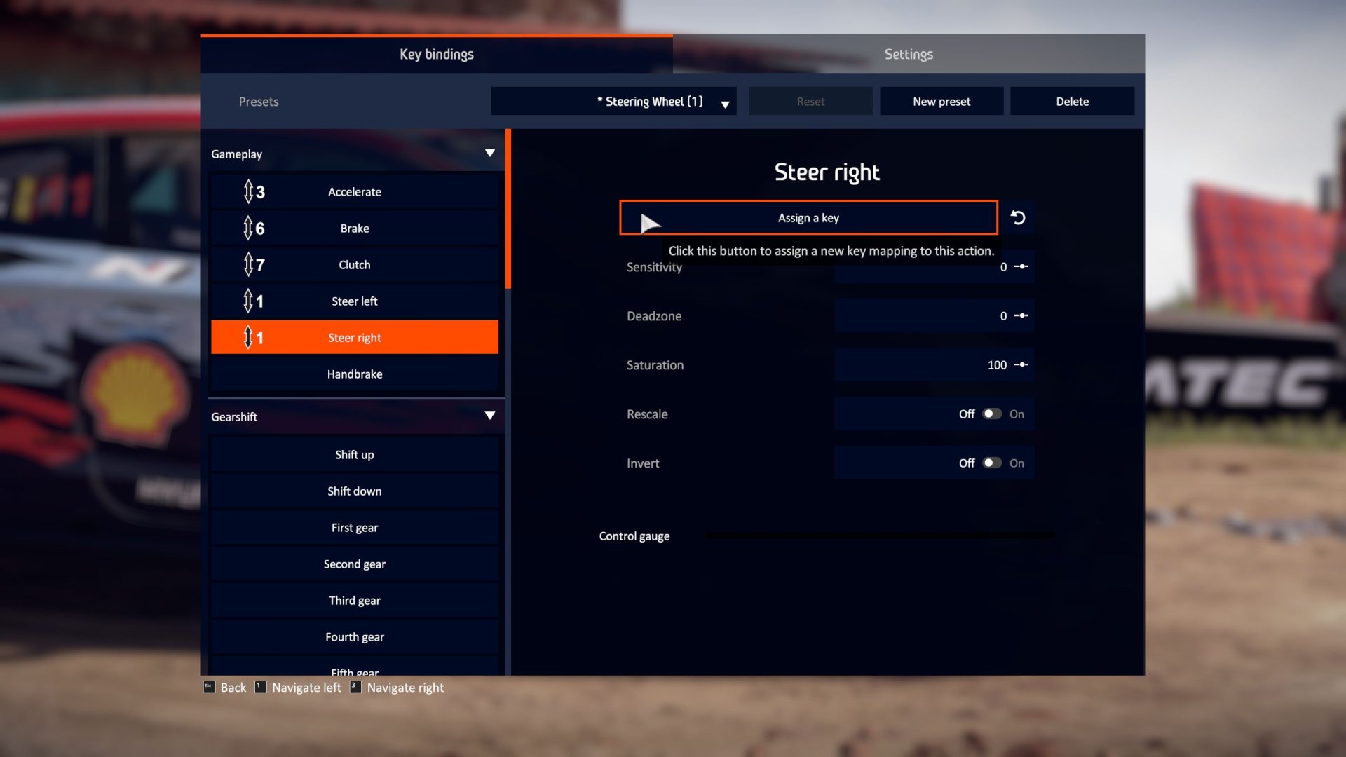1346x757 pixels.
Task: Click the New preset button
Action: point(941,102)
